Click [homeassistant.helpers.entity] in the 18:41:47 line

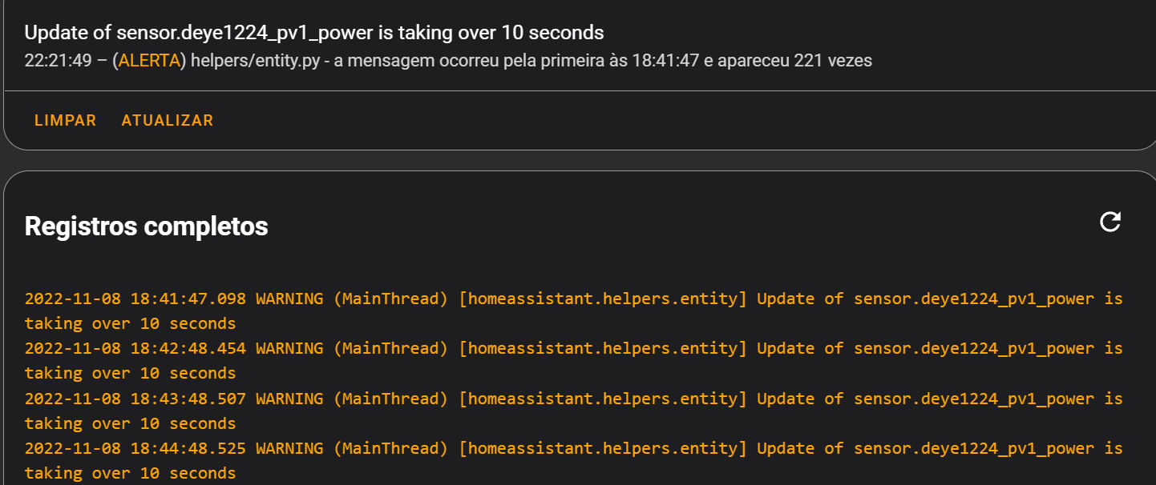click(x=603, y=299)
